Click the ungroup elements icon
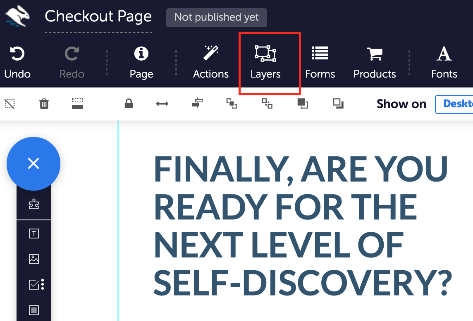Screen dimensions: 473x321 [267, 104]
